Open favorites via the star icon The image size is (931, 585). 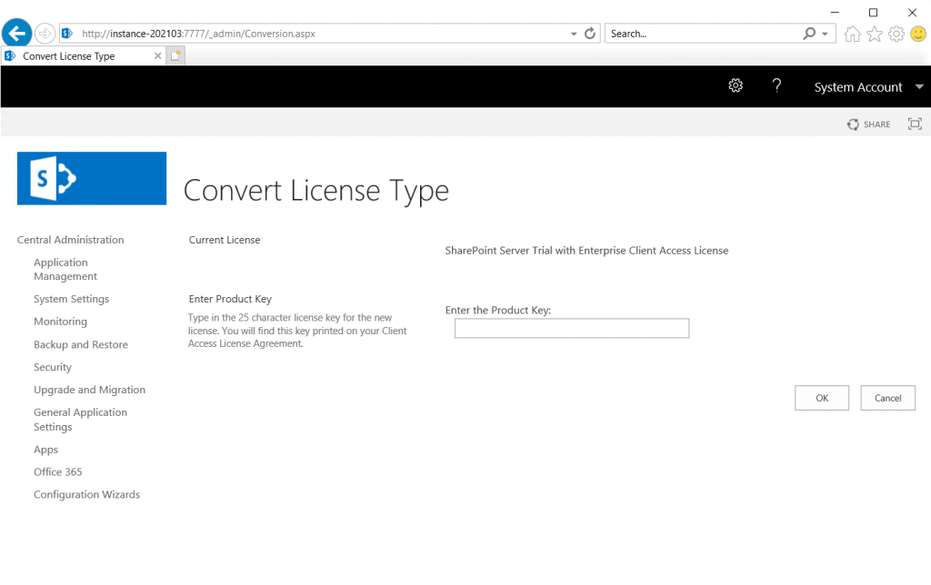(874, 33)
